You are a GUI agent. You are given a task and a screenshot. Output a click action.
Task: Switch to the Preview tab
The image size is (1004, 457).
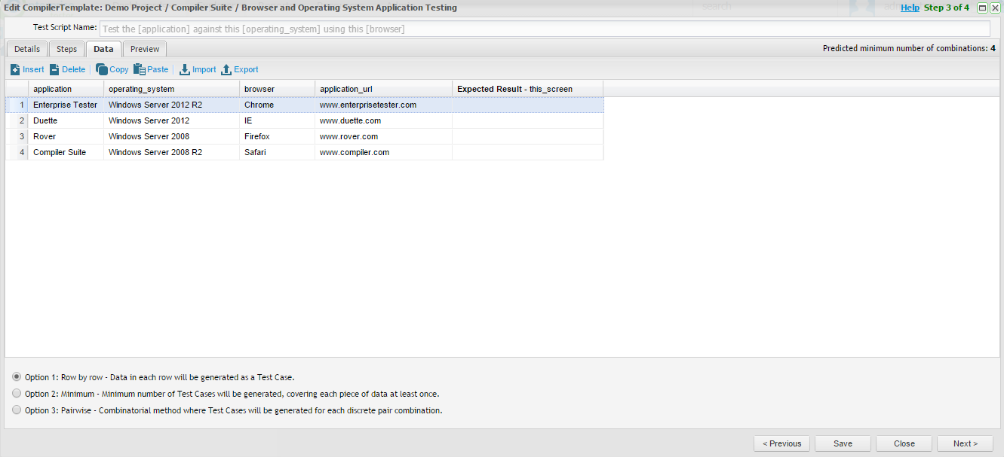[145, 49]
